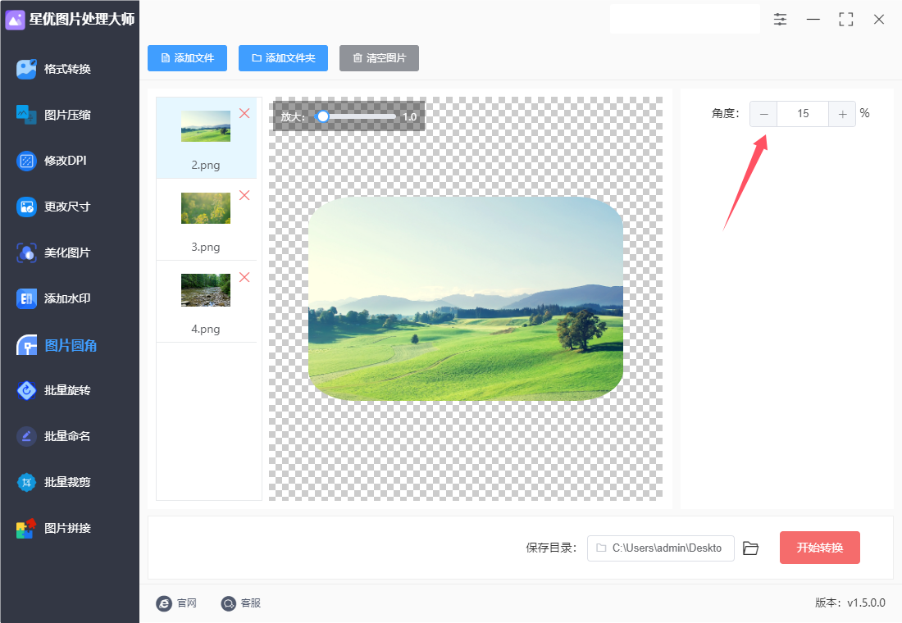Image resolution: width=902 pixels, height=623 pixels.
Task: Click the 清空图片 clear images button
Action: click(x=379, y=58)
